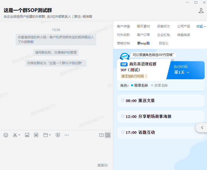Click the document W icon
This screenshot has height=170, width=207.
click(x=36, y=135)
